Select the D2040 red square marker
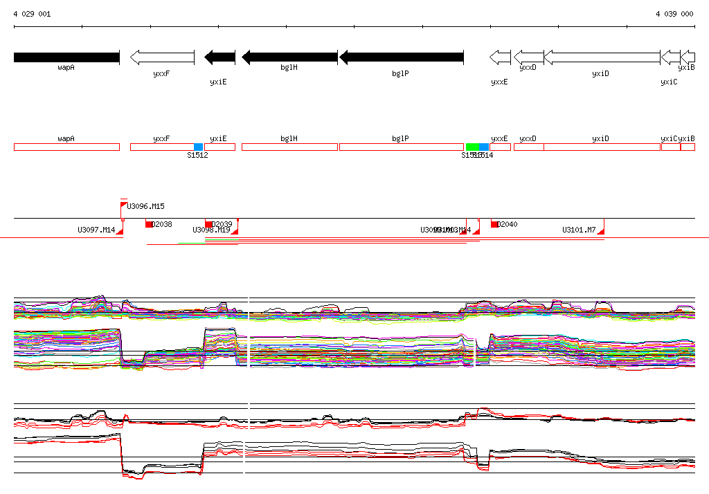 pyautogui.click(x=494, y=224)
